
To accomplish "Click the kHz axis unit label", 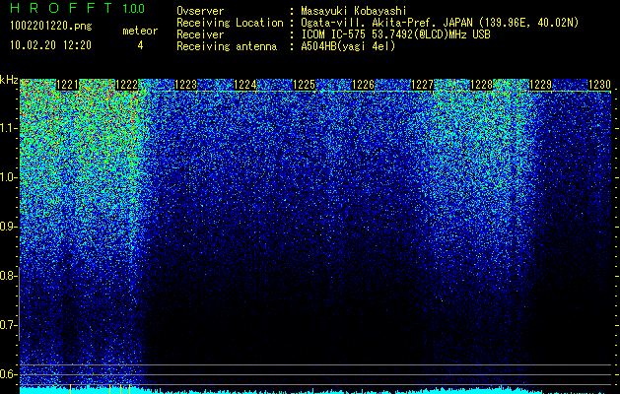I will tap(9, 80).
